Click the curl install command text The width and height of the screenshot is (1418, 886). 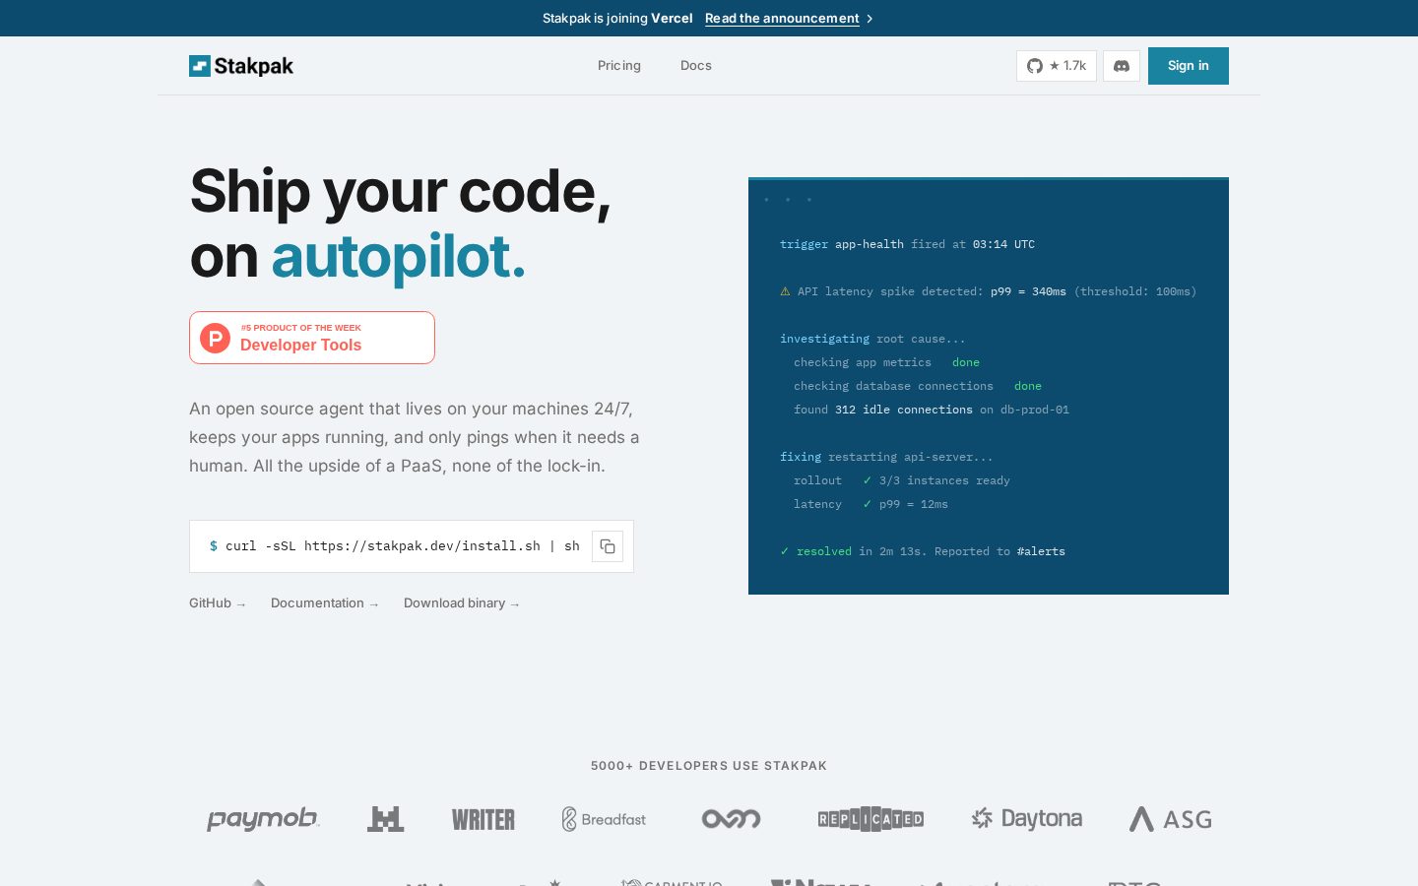point(402,546)
